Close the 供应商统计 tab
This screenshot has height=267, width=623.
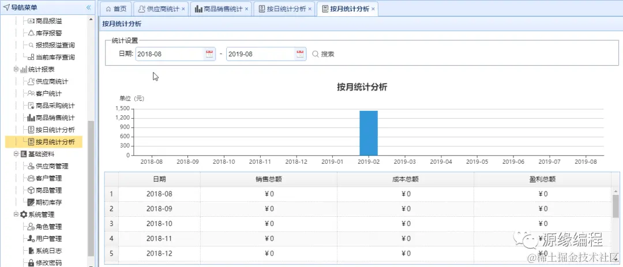[183, 9]
